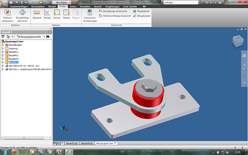The image size is (248, 155).
Task: Open the Wie Material dropdown
Action: coord(70,2)
